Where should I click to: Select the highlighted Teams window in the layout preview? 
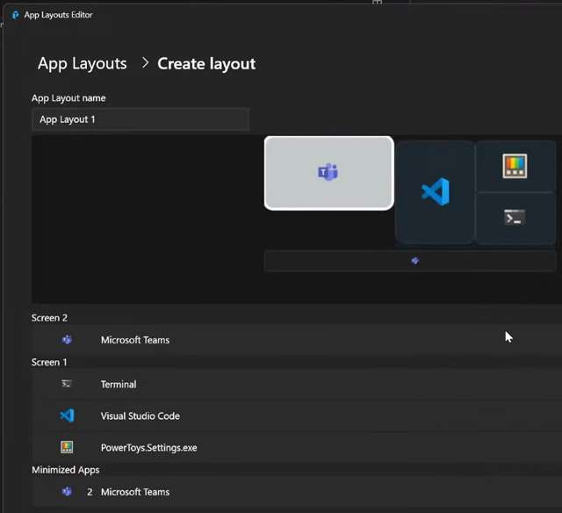click(328, 173)
